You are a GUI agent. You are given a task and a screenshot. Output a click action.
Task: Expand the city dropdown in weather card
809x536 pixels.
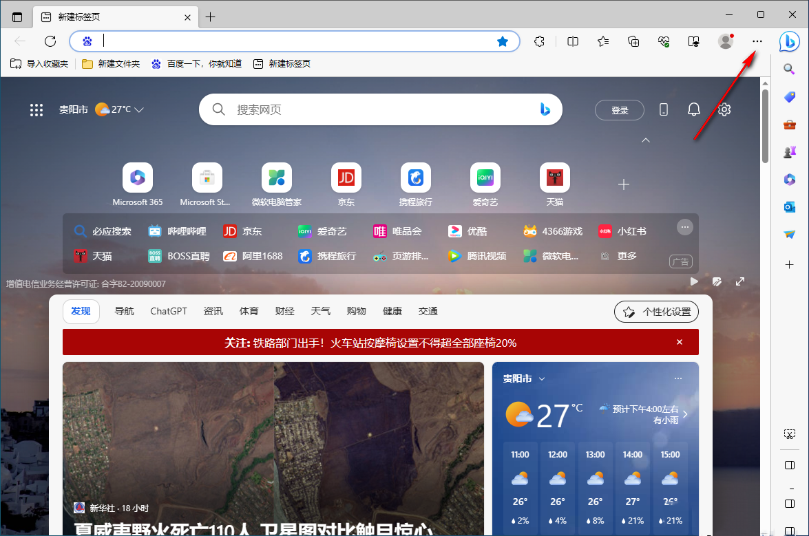pyautogui.click(x=542, y=379)
